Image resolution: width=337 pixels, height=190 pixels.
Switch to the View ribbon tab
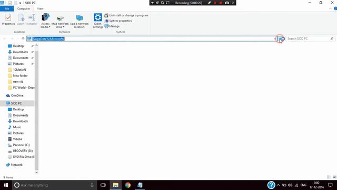40,8
